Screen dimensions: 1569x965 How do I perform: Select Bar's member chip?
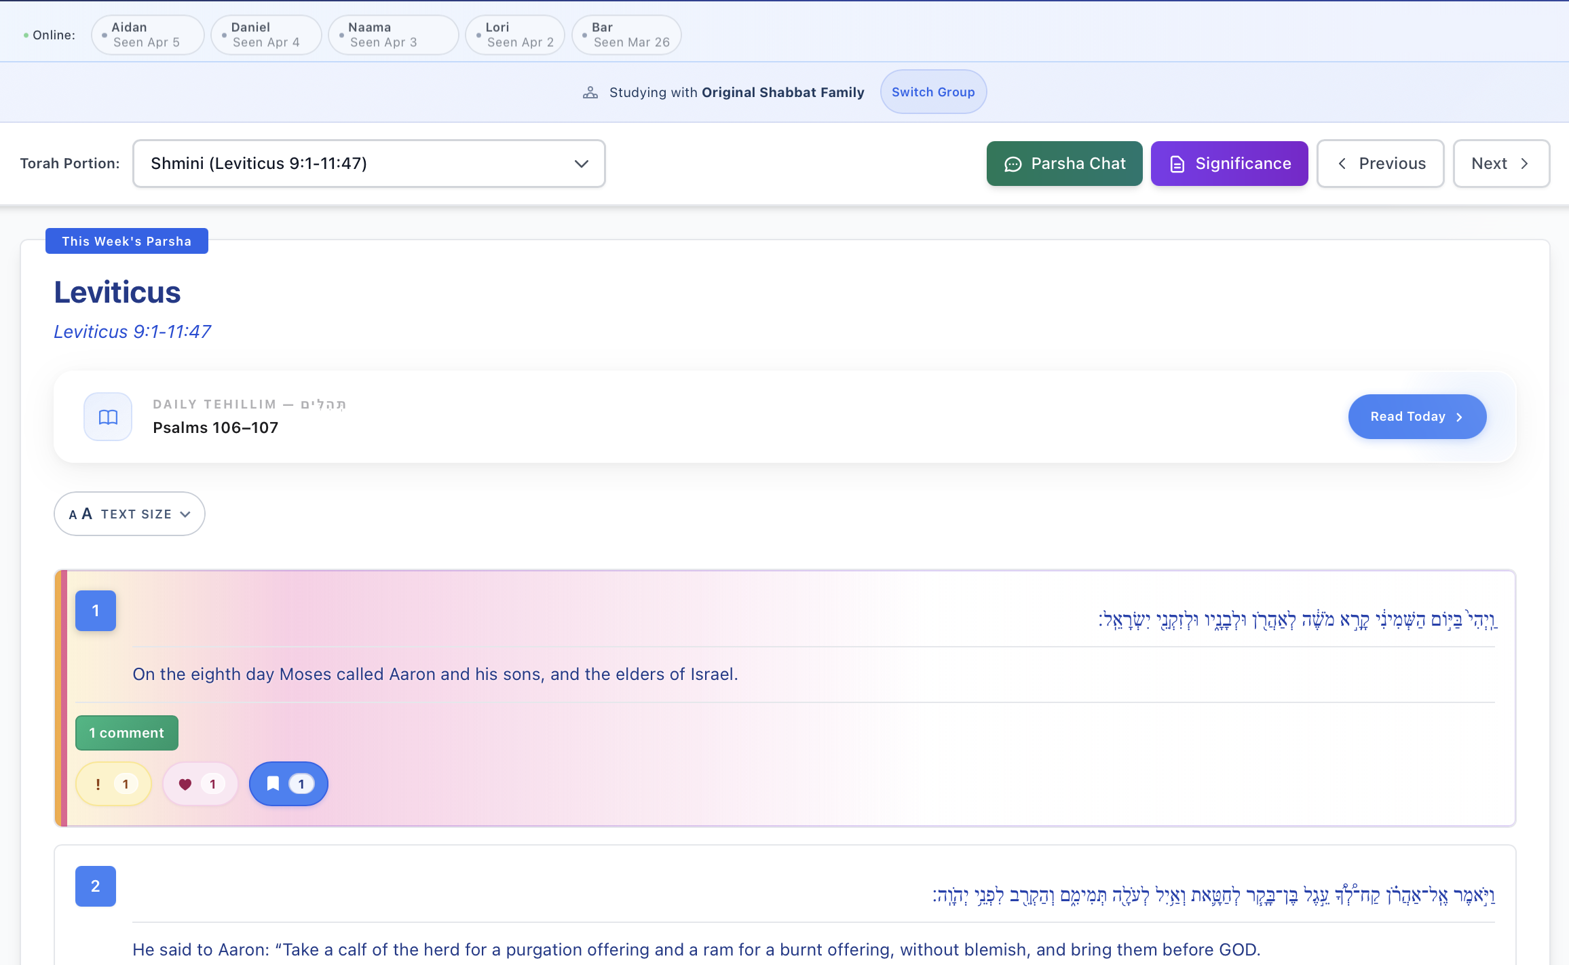pos(626,35)
